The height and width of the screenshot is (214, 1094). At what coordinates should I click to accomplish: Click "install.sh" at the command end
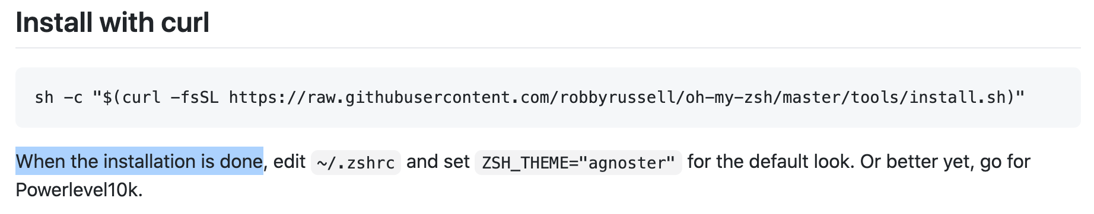[958, 98]
